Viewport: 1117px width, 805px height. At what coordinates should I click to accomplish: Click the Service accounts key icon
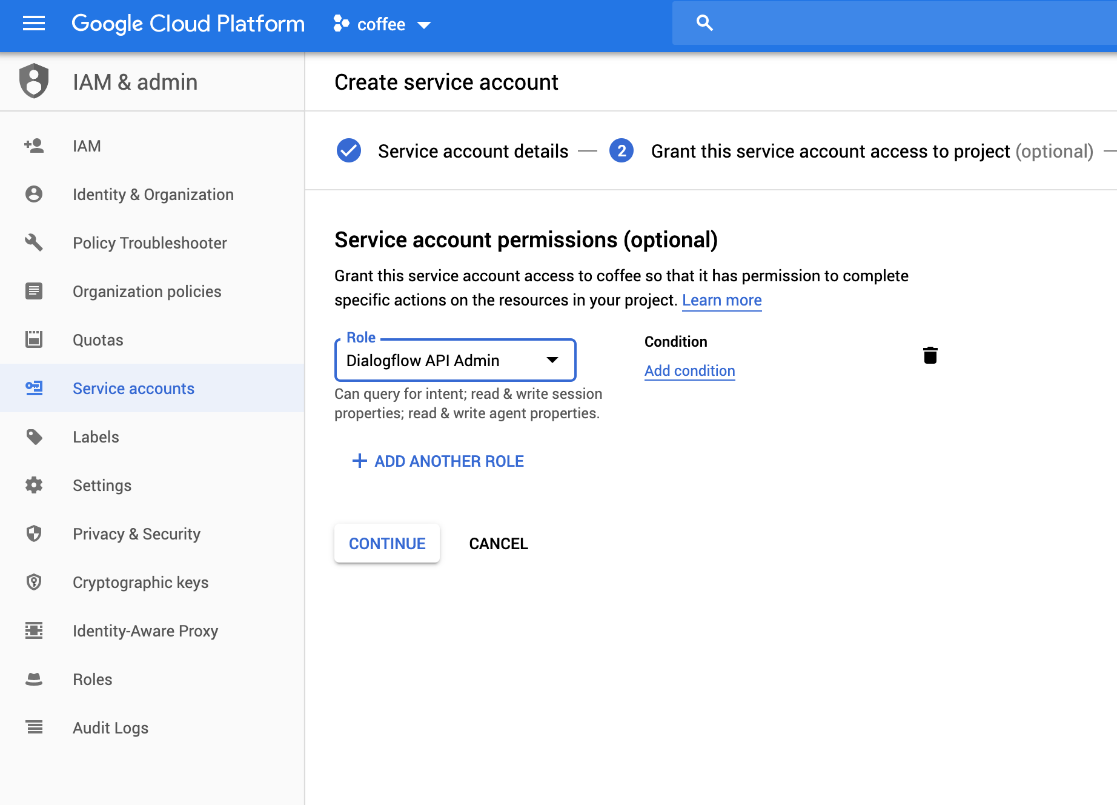[34, 388]
